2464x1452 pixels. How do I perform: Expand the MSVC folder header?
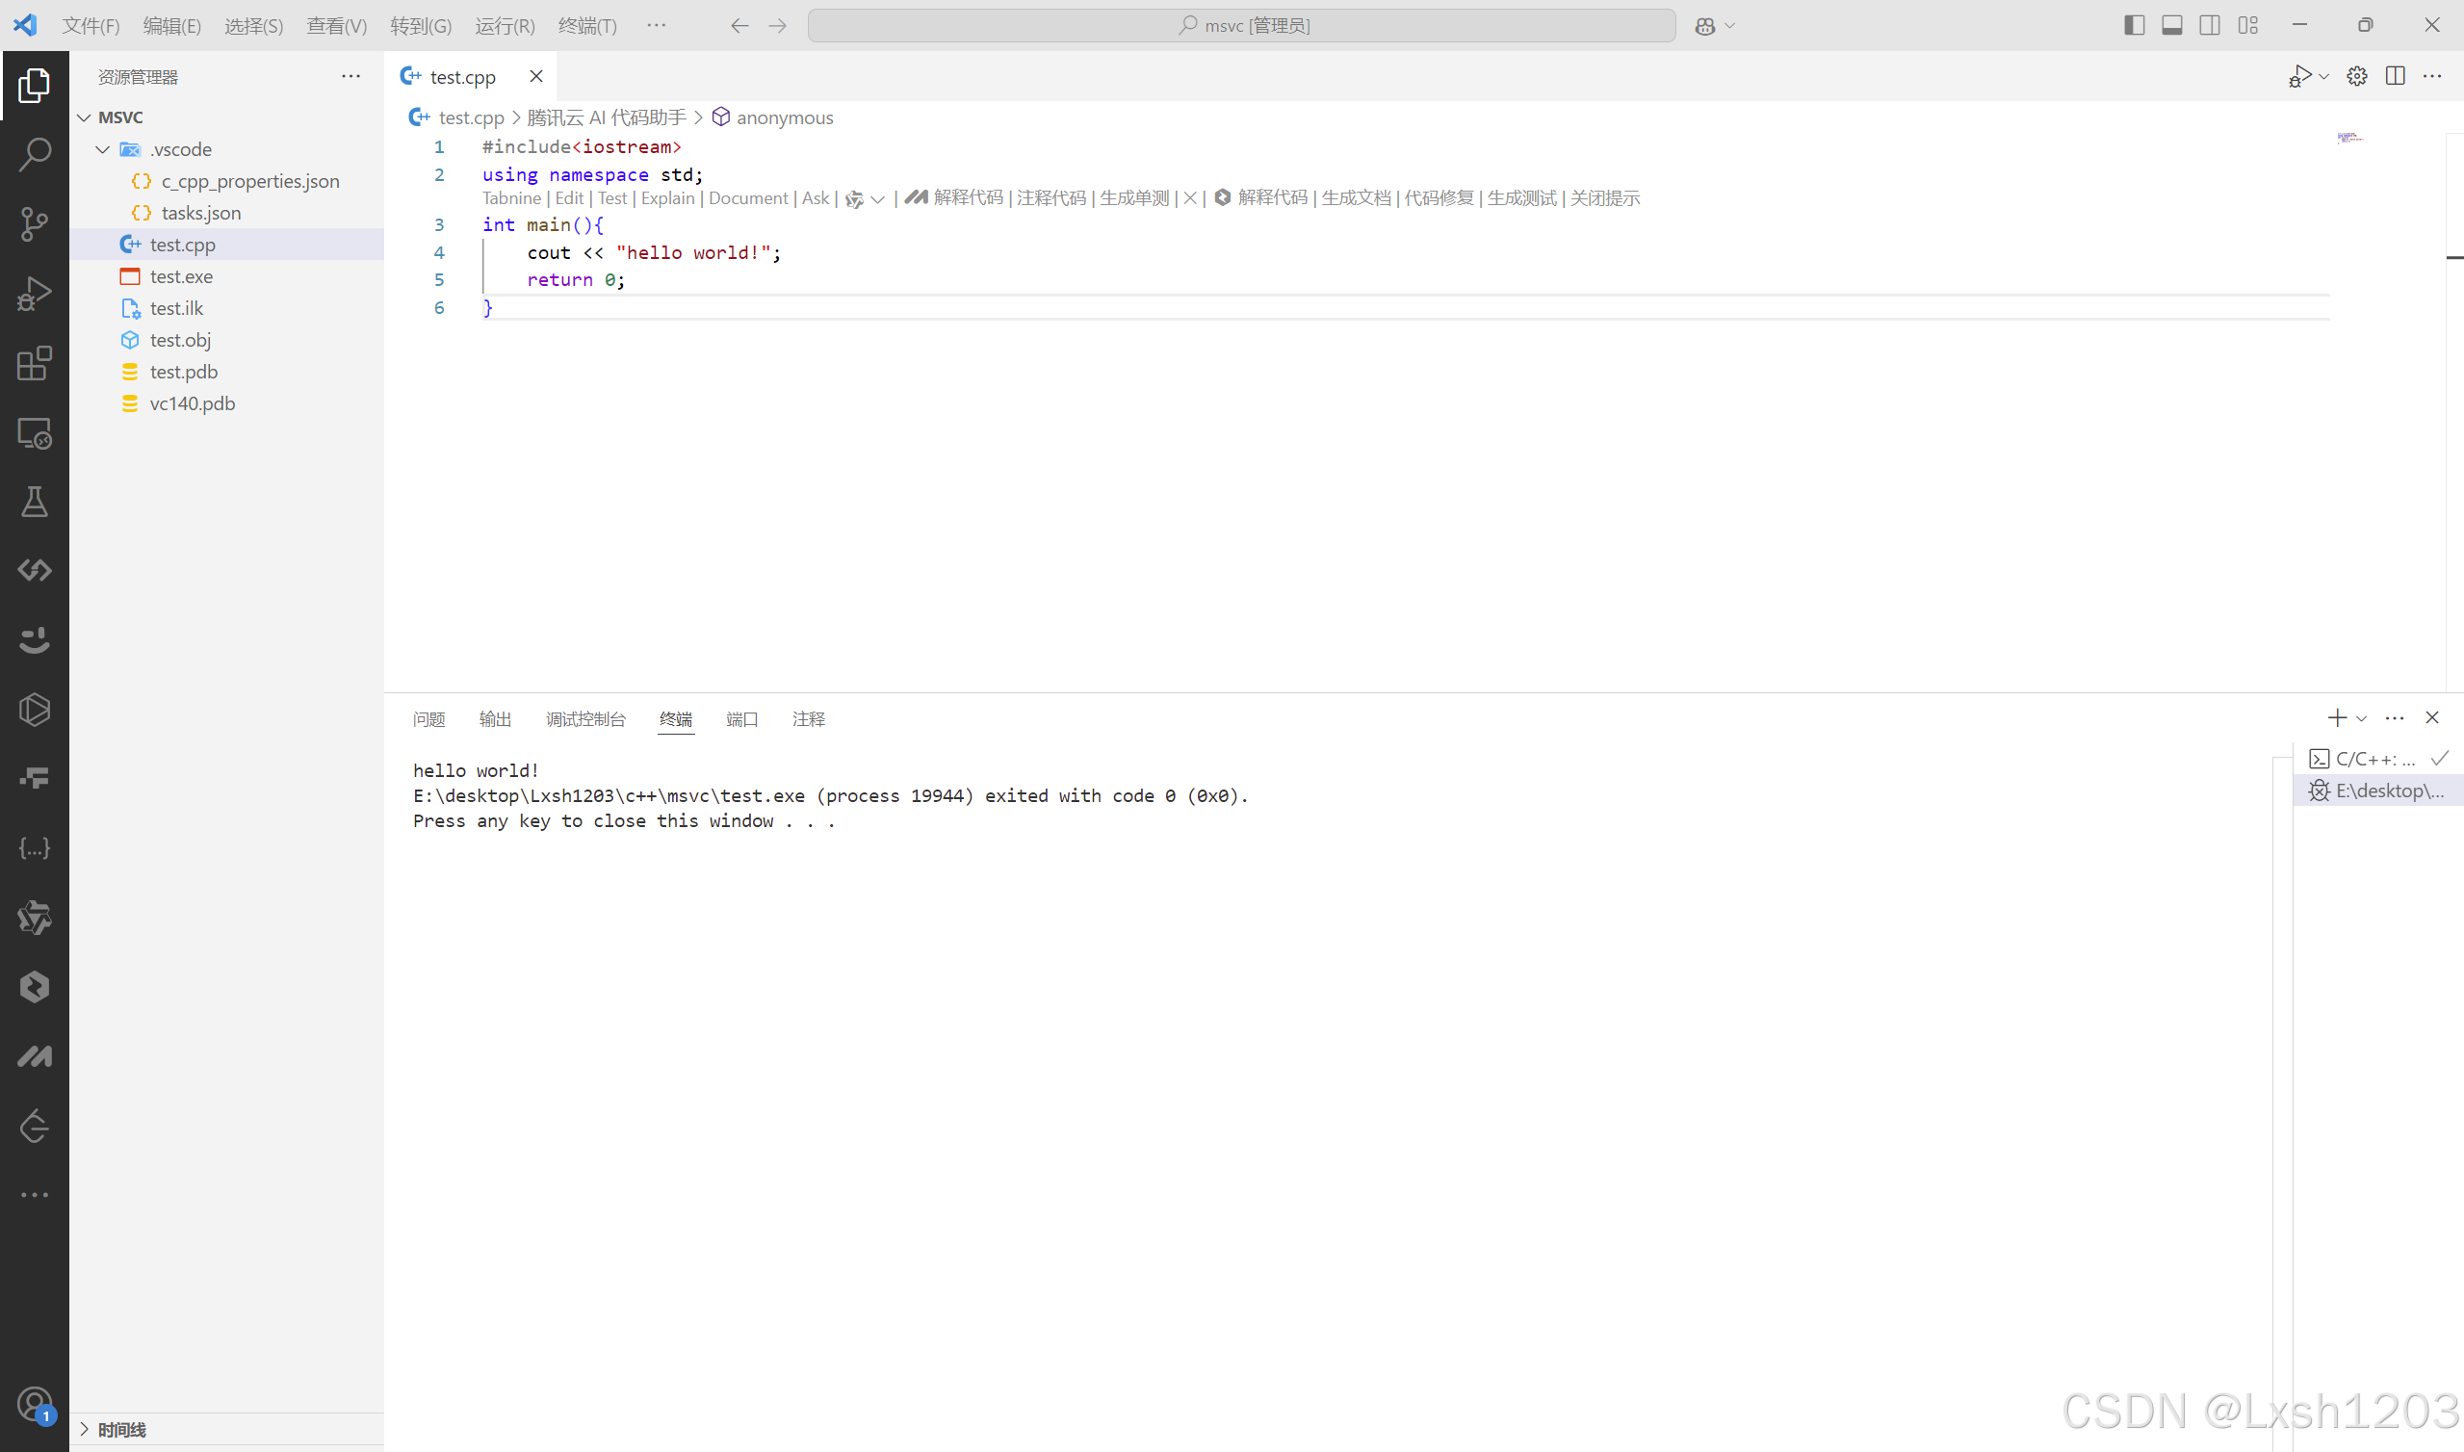tap(122, 117)
